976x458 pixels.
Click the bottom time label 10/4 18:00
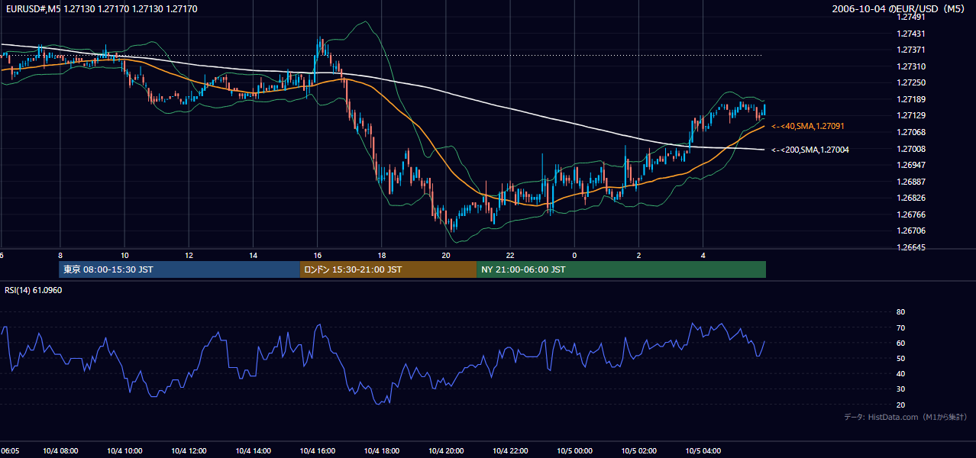380,451
